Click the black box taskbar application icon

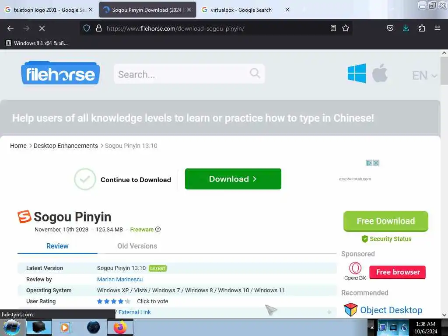click(x=39, y=327)
